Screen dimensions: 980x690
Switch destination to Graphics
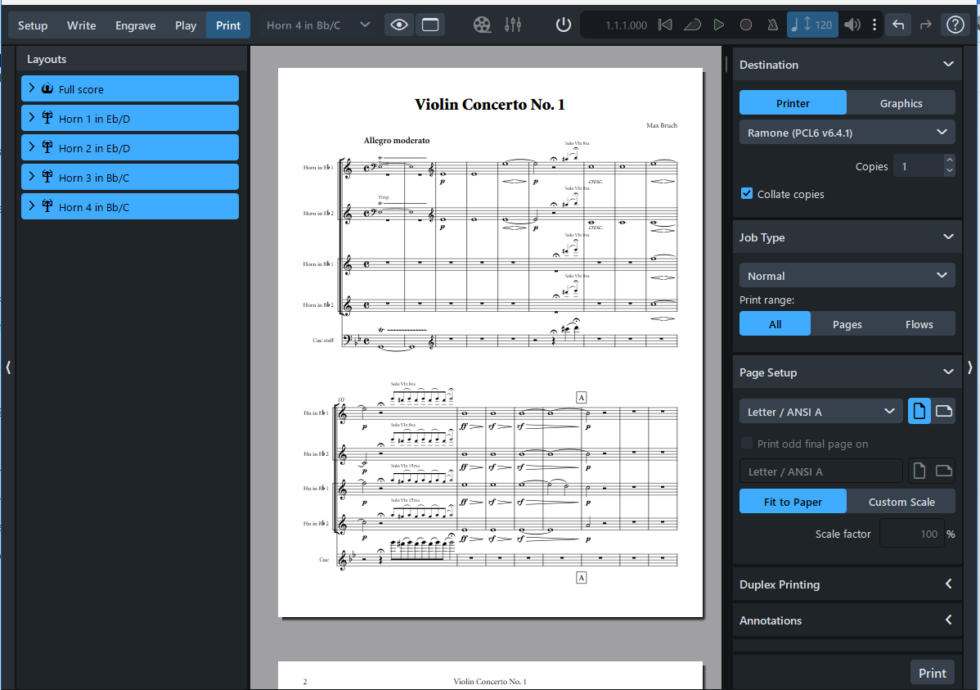tap(901, 102)
